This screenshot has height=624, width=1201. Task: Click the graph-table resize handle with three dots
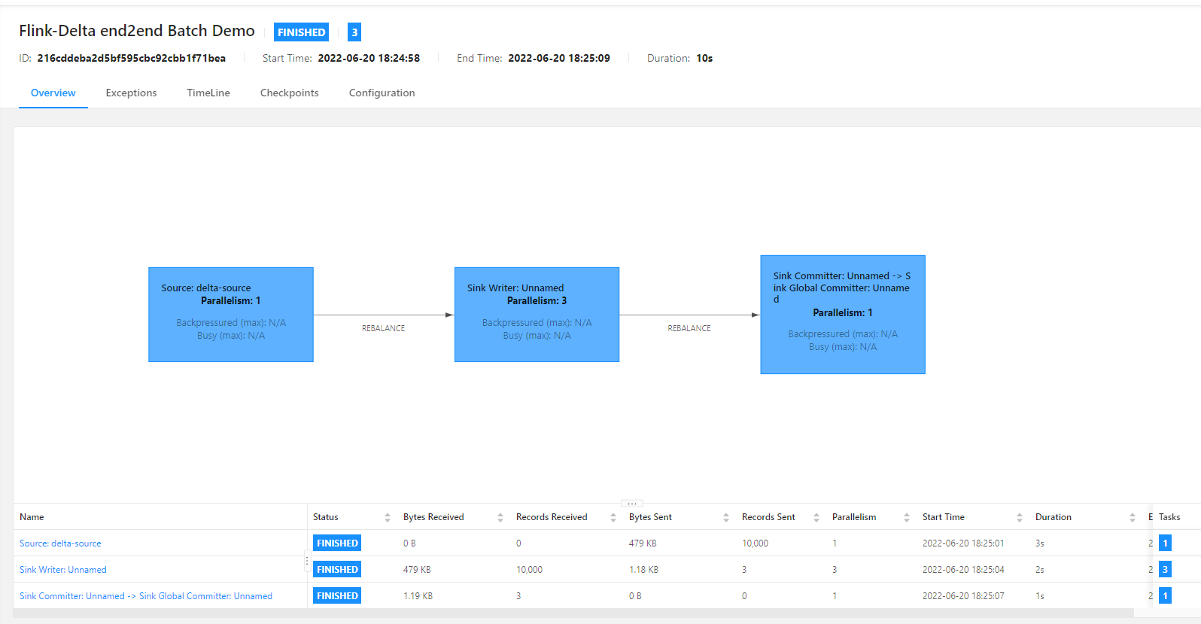632,504
